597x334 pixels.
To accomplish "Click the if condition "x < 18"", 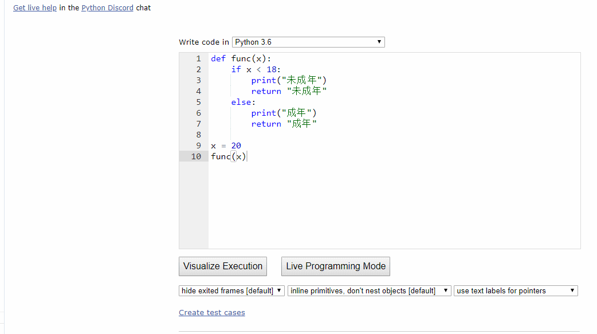I will [257, 69].
